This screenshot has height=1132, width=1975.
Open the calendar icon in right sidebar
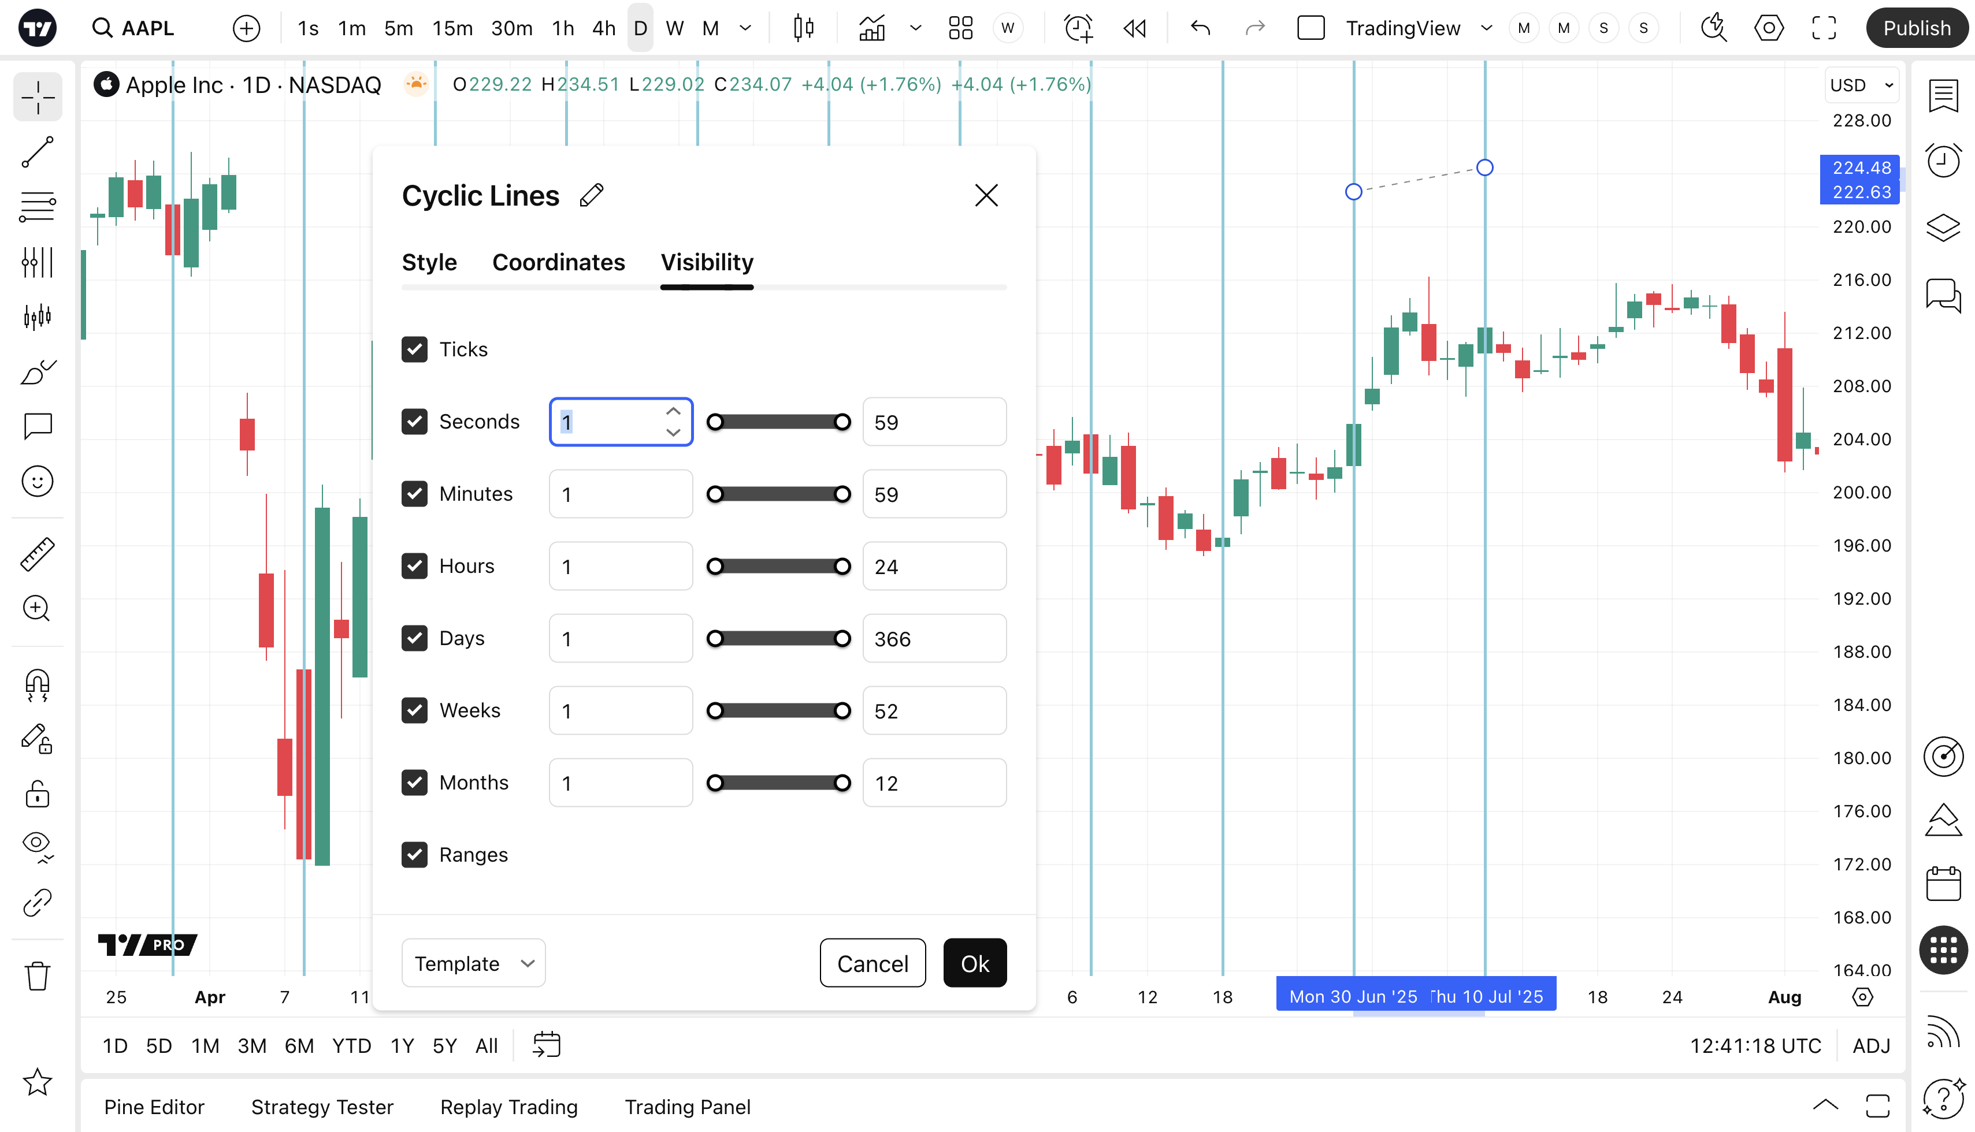(x=1943, y=884)
